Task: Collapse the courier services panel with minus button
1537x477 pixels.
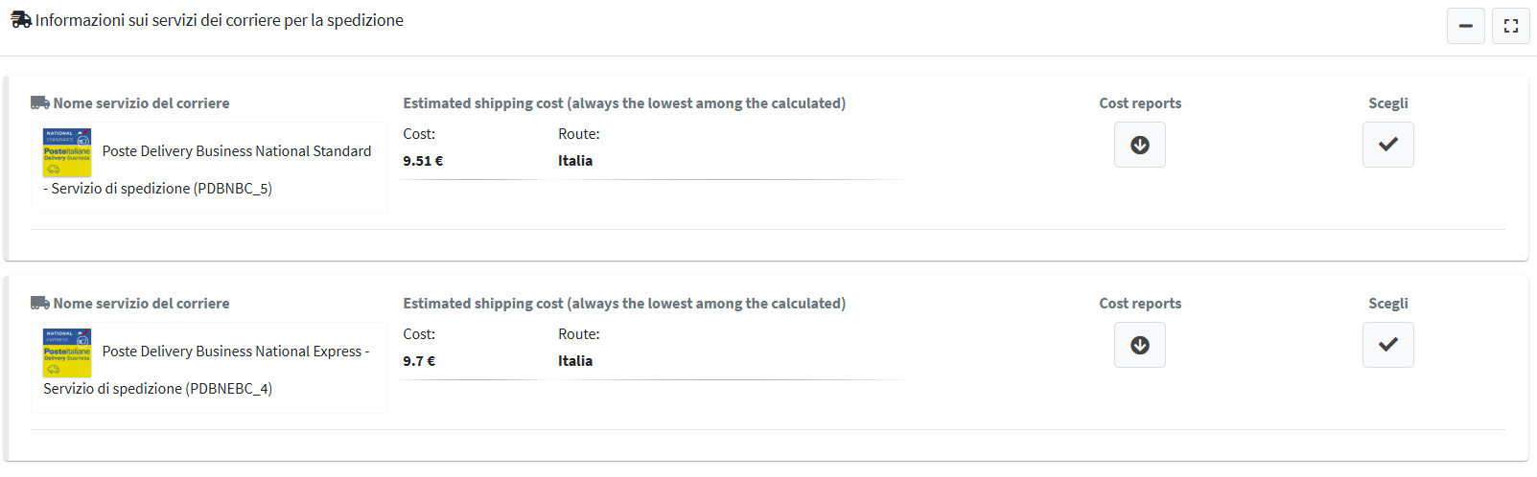Action: (x=1465, y=26)
